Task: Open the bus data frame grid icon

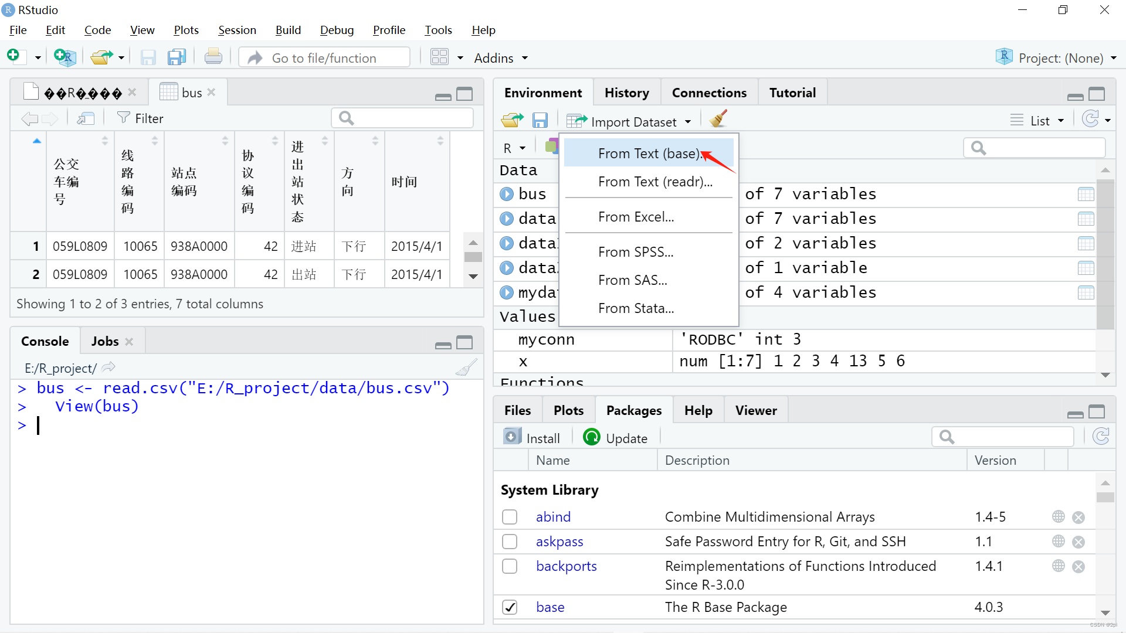Action: coord(1086,194)
